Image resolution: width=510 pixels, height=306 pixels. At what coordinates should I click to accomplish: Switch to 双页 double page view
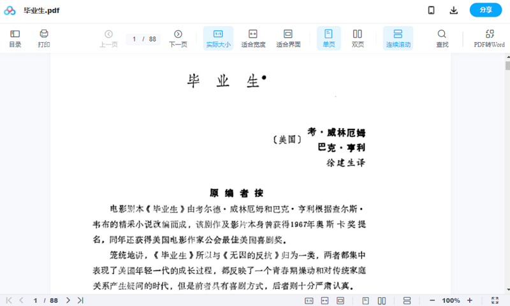pyautogui.click(x=358, y=38)
